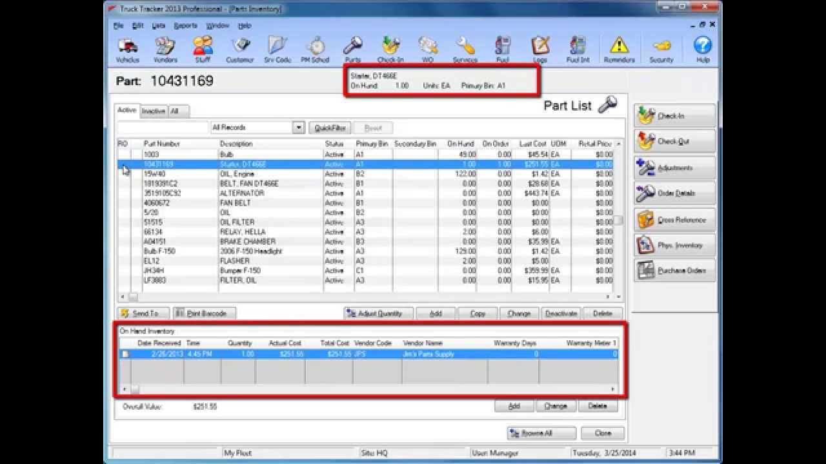The width and height of the screenshot is (826, 464).
Task: Switch to the Inactive tab
Action: pyautogui.click(x=154, y=111)
